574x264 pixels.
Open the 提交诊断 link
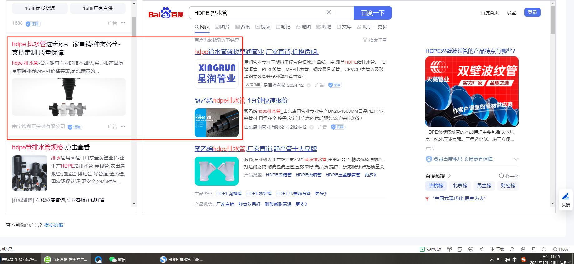(x=54, y=225)
